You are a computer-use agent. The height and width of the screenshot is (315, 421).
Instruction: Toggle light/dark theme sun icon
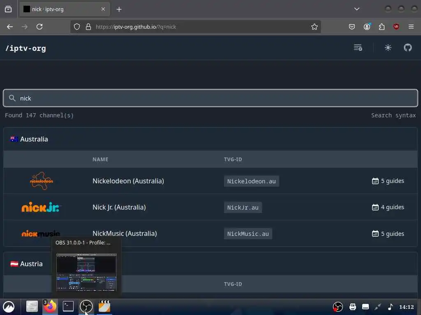[x=388, y=48]
